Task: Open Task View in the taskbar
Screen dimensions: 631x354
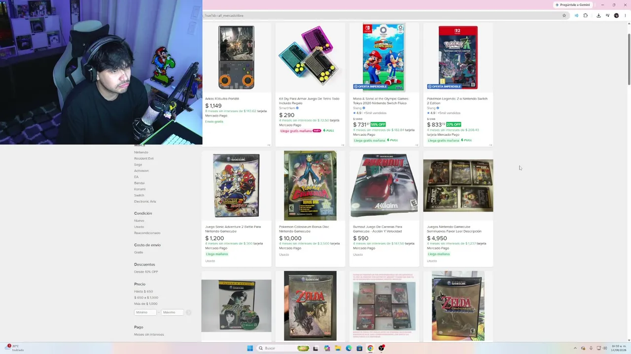Action: [x=315, y=348]
